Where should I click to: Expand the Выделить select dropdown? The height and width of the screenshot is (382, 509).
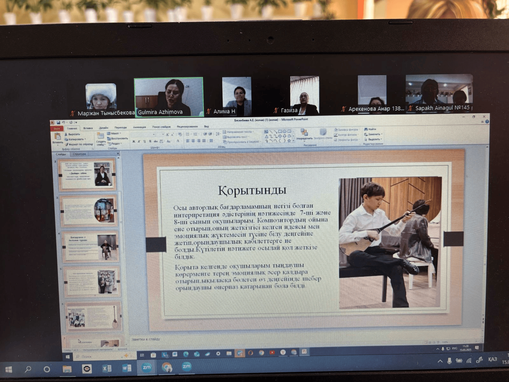[x=374, y=139]
